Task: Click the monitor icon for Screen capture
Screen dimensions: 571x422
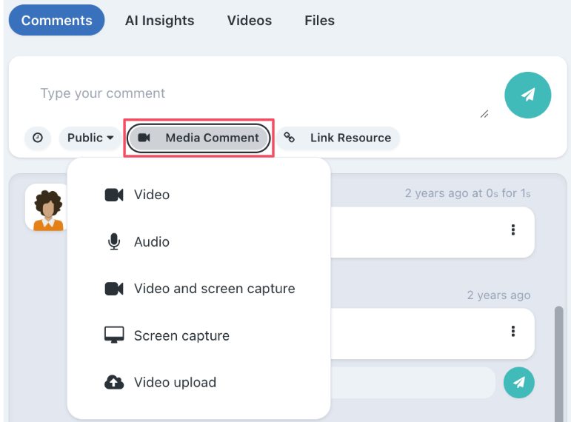Action: point(113,335)
